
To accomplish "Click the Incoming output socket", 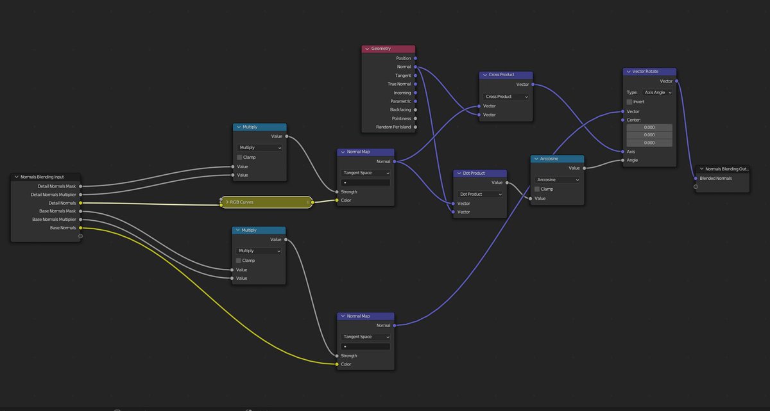I will [x=416, y=93].
